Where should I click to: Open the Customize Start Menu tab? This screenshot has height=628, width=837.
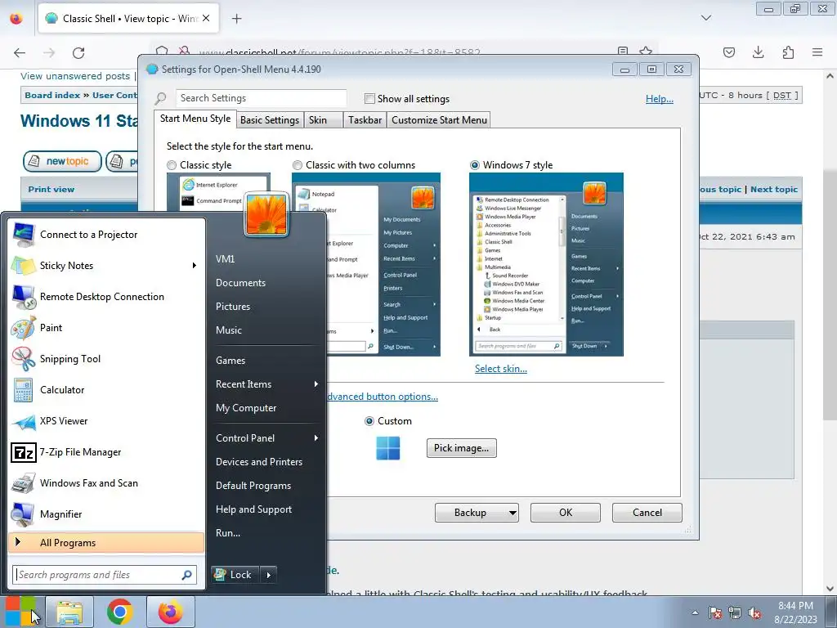point(439,120)
